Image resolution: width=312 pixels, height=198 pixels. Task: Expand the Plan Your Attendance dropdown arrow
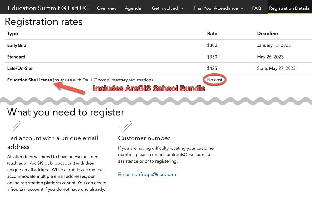tap(242, 8)
